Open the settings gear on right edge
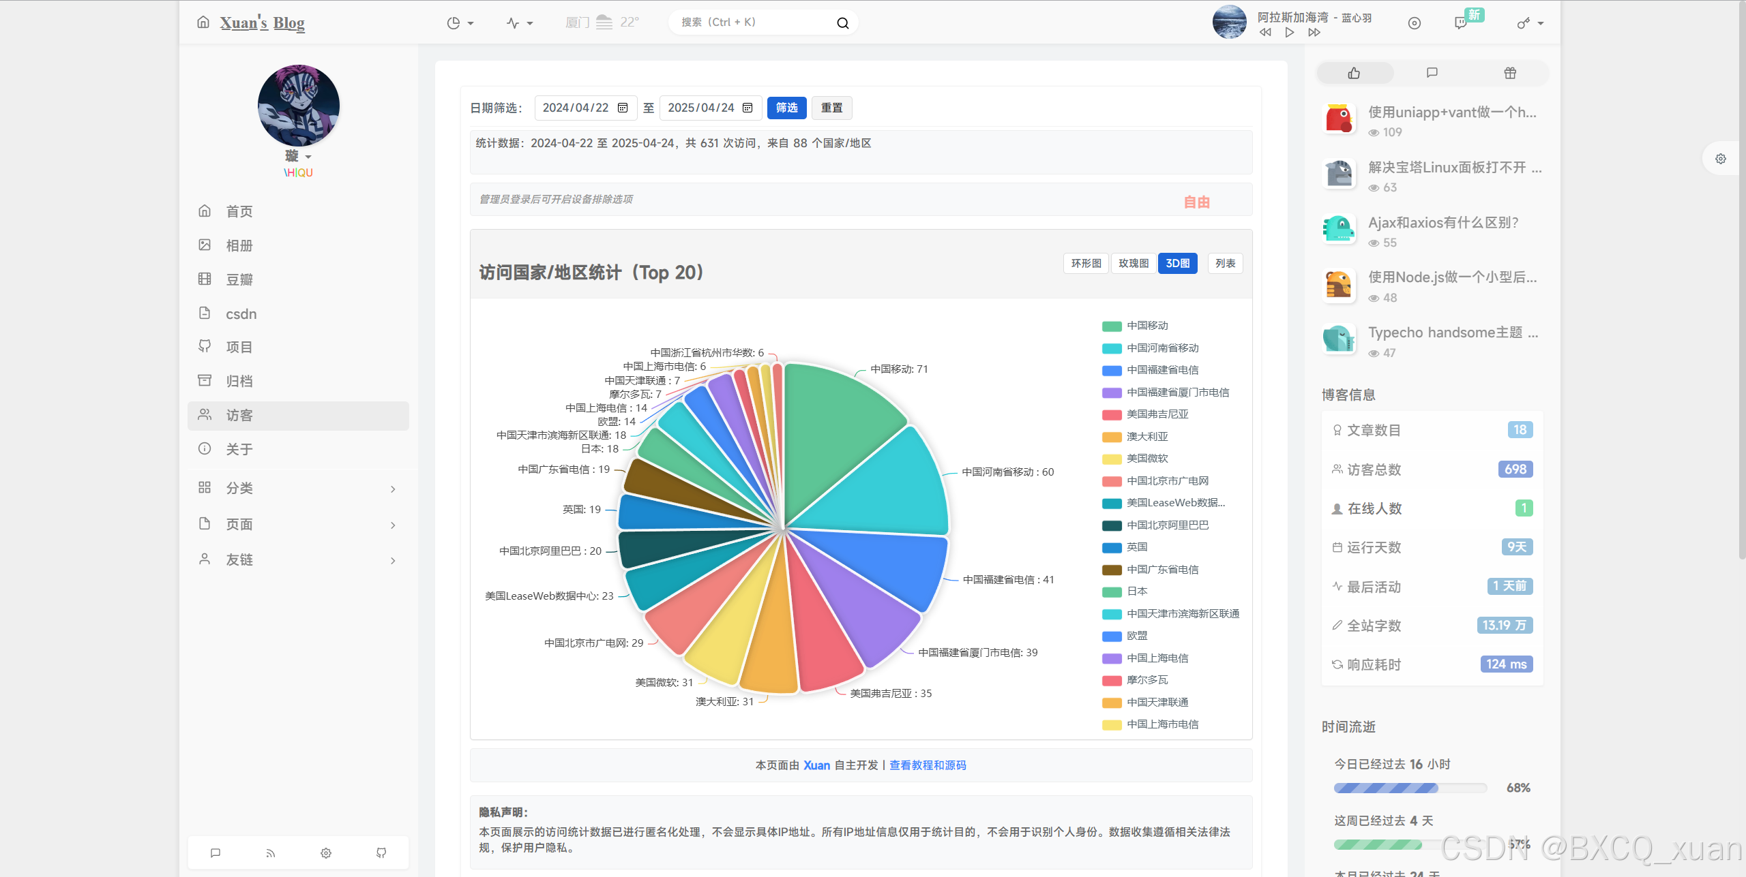 coord(1721,159)
